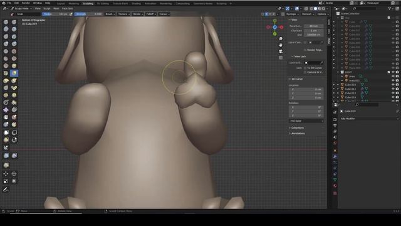Switch to Rendered viewport shading

(x=323, y=8)
